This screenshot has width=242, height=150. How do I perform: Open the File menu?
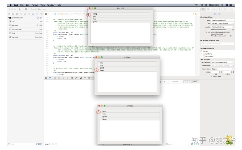(22, 5)
